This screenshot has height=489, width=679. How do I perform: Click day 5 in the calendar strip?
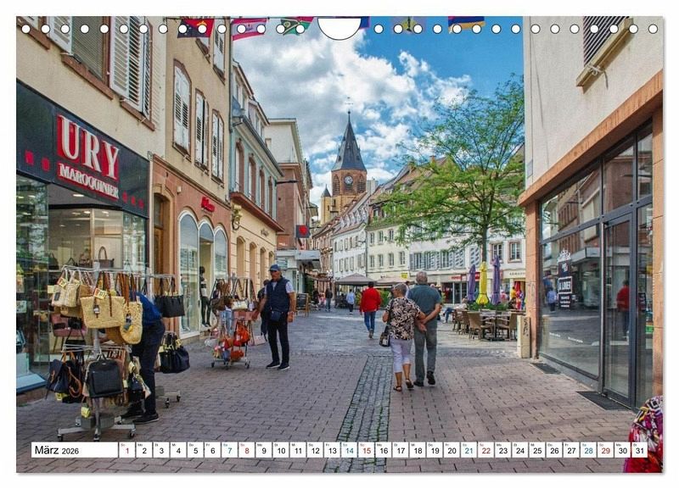tap(195, 450)
